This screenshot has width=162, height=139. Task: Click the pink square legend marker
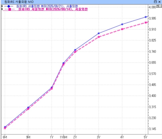point(10,9)
